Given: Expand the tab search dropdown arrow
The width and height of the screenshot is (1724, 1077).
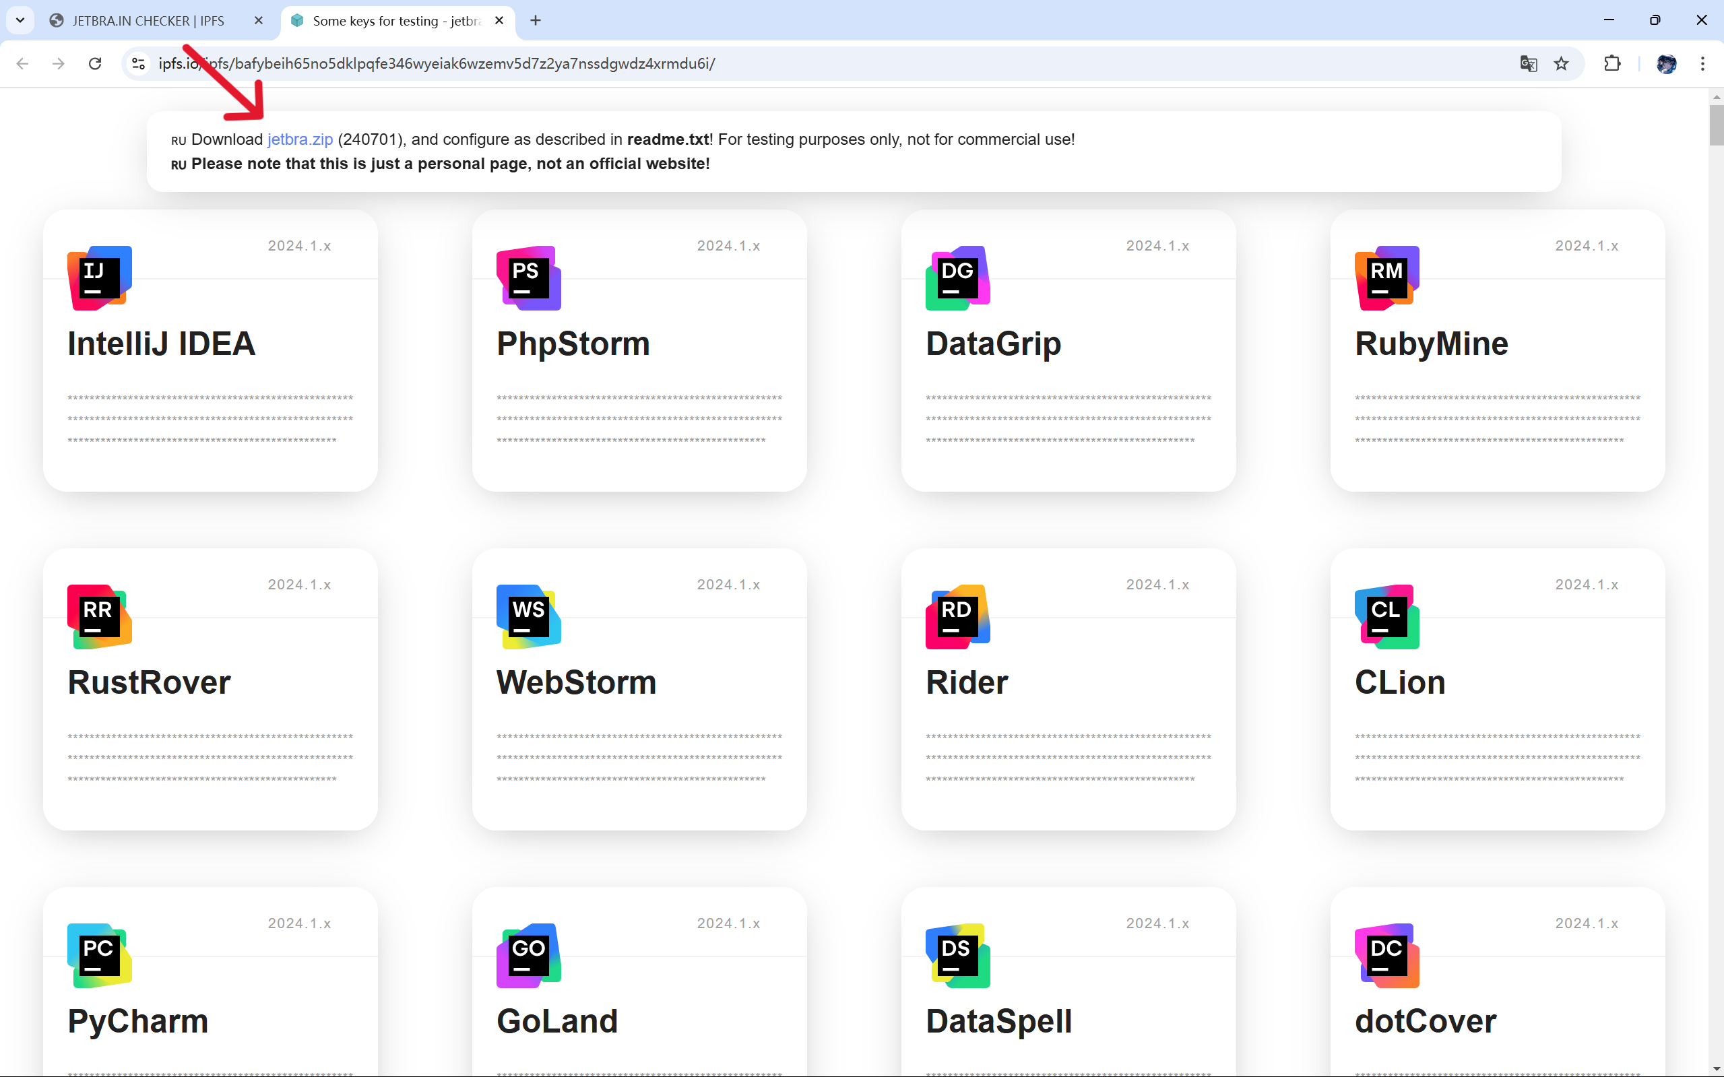Looking at the screenshot, I should [20, 21].
